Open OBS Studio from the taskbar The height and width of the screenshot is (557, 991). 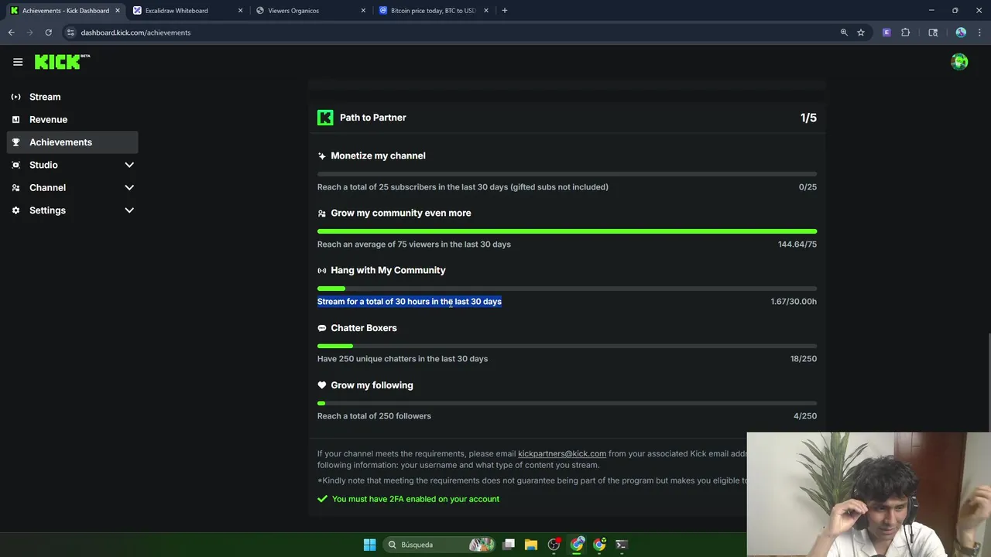point(554,545)
